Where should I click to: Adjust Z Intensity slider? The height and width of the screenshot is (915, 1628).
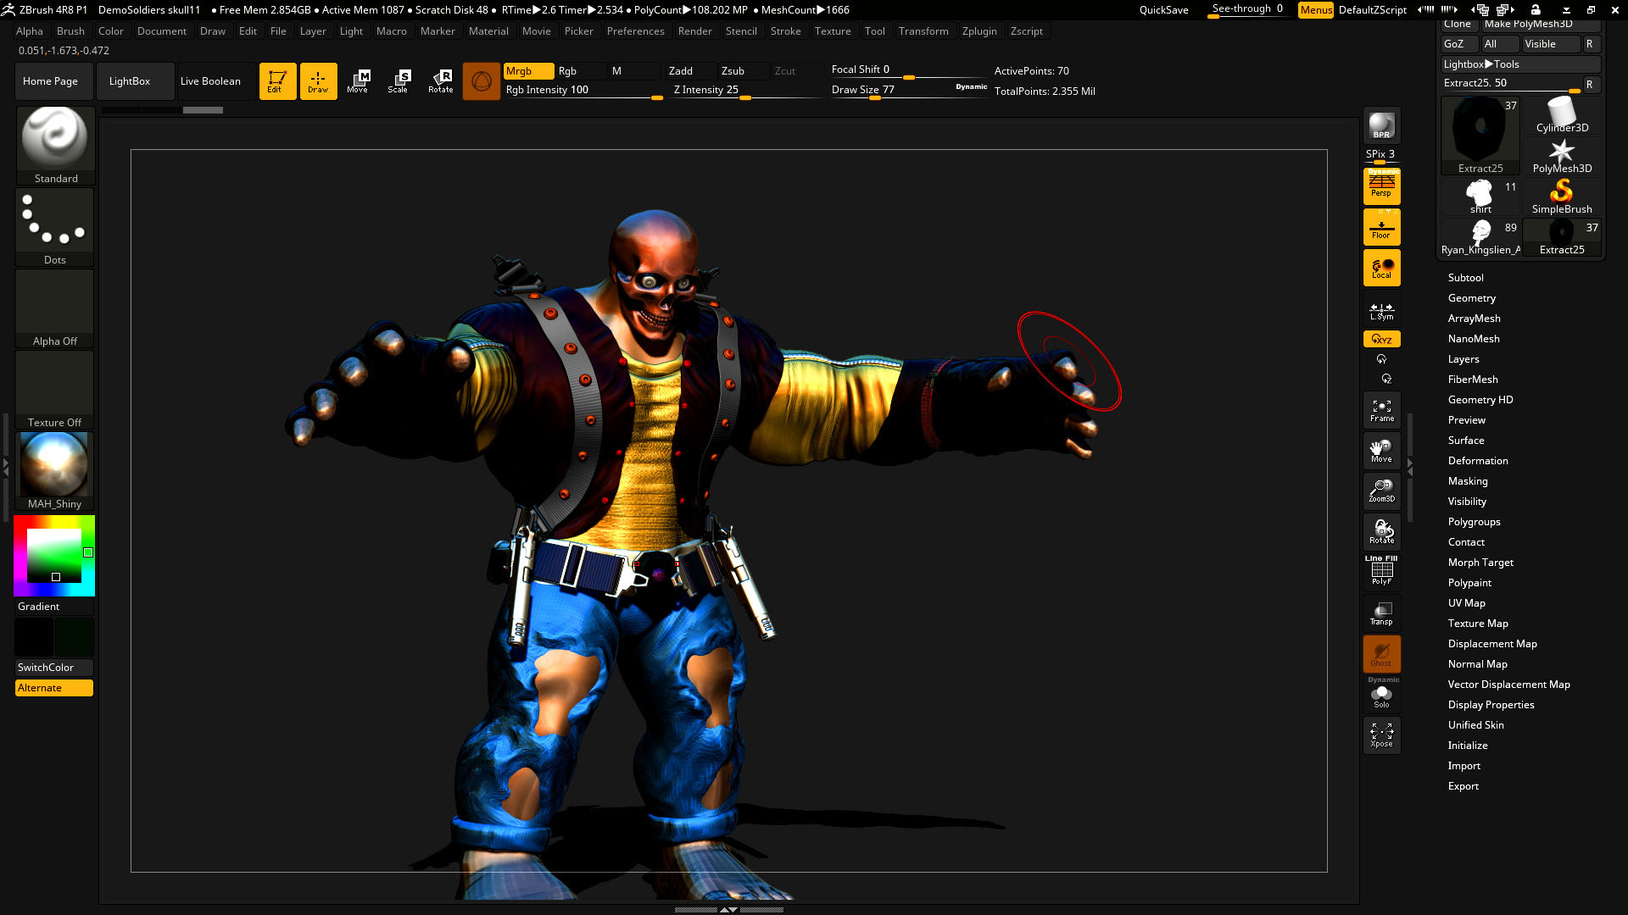point(746,91)
